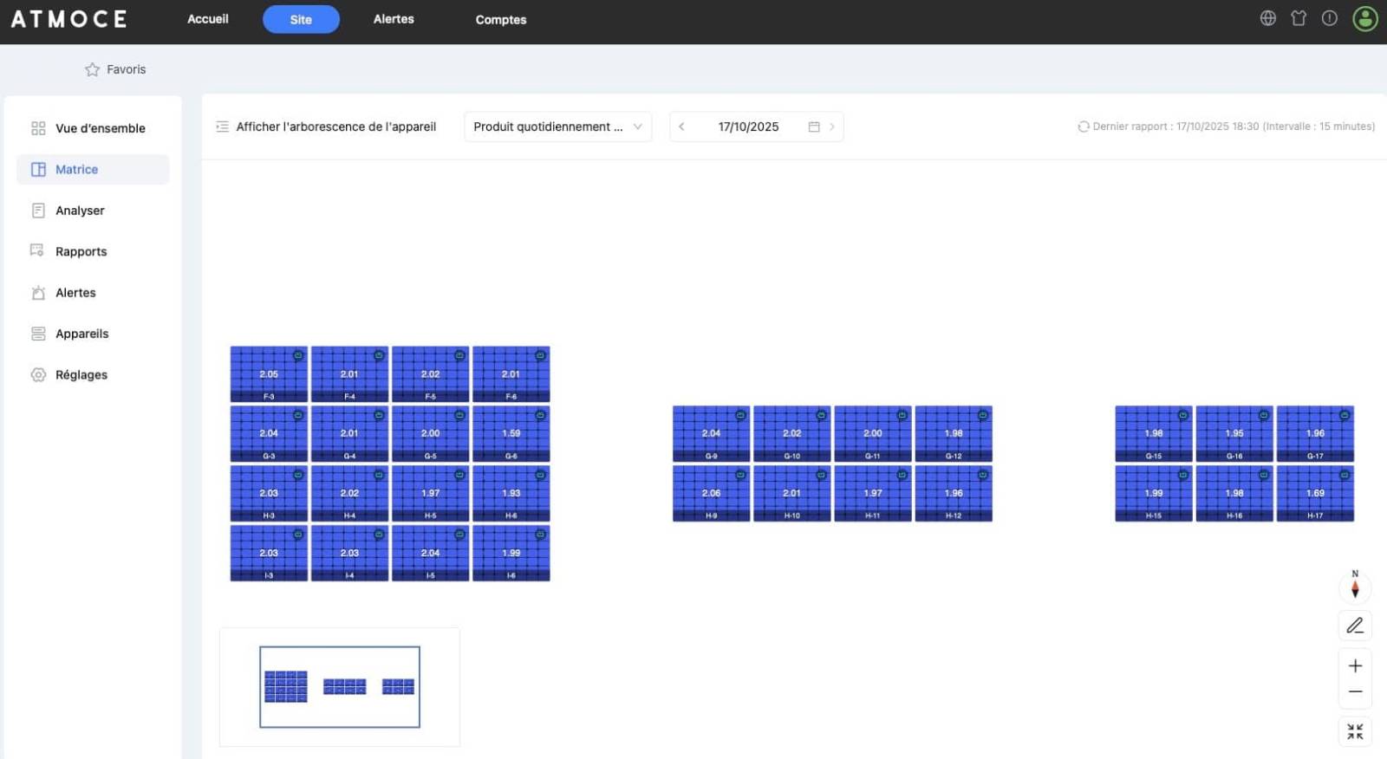Select solar panel G-6
Screen dimensions: 1387x759
[511, 433]
